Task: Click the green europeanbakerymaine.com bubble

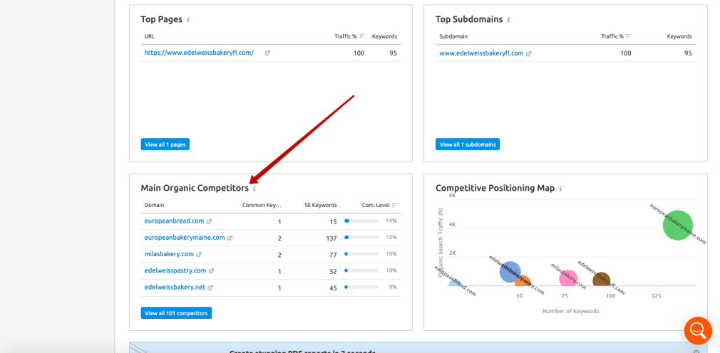Action: coord(677,225)
